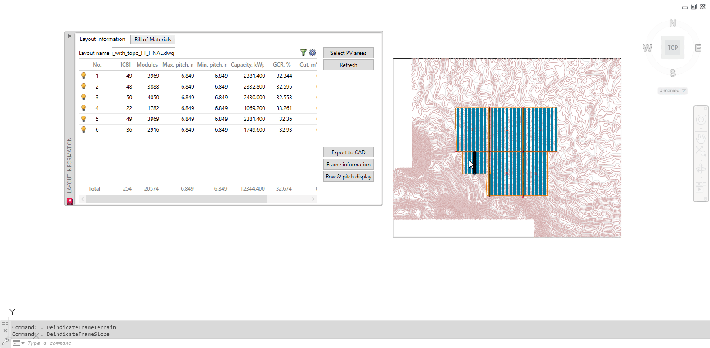The width and height of the screenshot is (710, 348).
Task: Sort by the Capacity, kWp column header
Action: coord(247,65)
